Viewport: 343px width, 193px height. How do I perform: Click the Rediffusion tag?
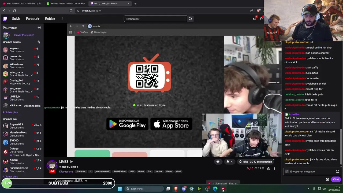click(x=120, y=172)
